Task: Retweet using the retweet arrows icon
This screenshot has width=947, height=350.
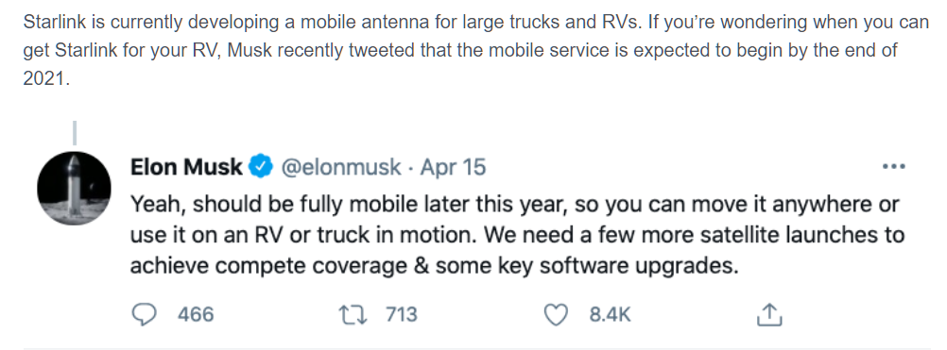Action: pyautogui.click(x=353, y=314)
